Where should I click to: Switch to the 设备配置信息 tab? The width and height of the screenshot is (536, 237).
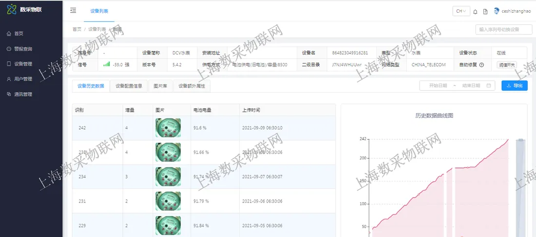(x=129, y=86)
